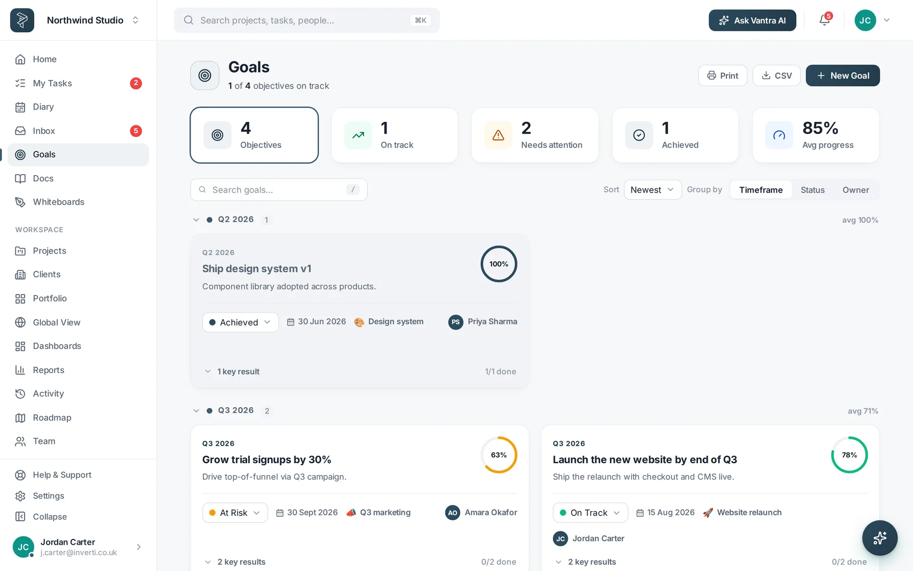
Task: Export goals as CSV
Action: pyautogui.click(x=777, y=76)
